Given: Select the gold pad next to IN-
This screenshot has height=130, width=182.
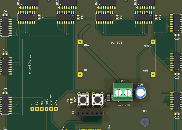Looking at the screenshot, I should (80, 74).
